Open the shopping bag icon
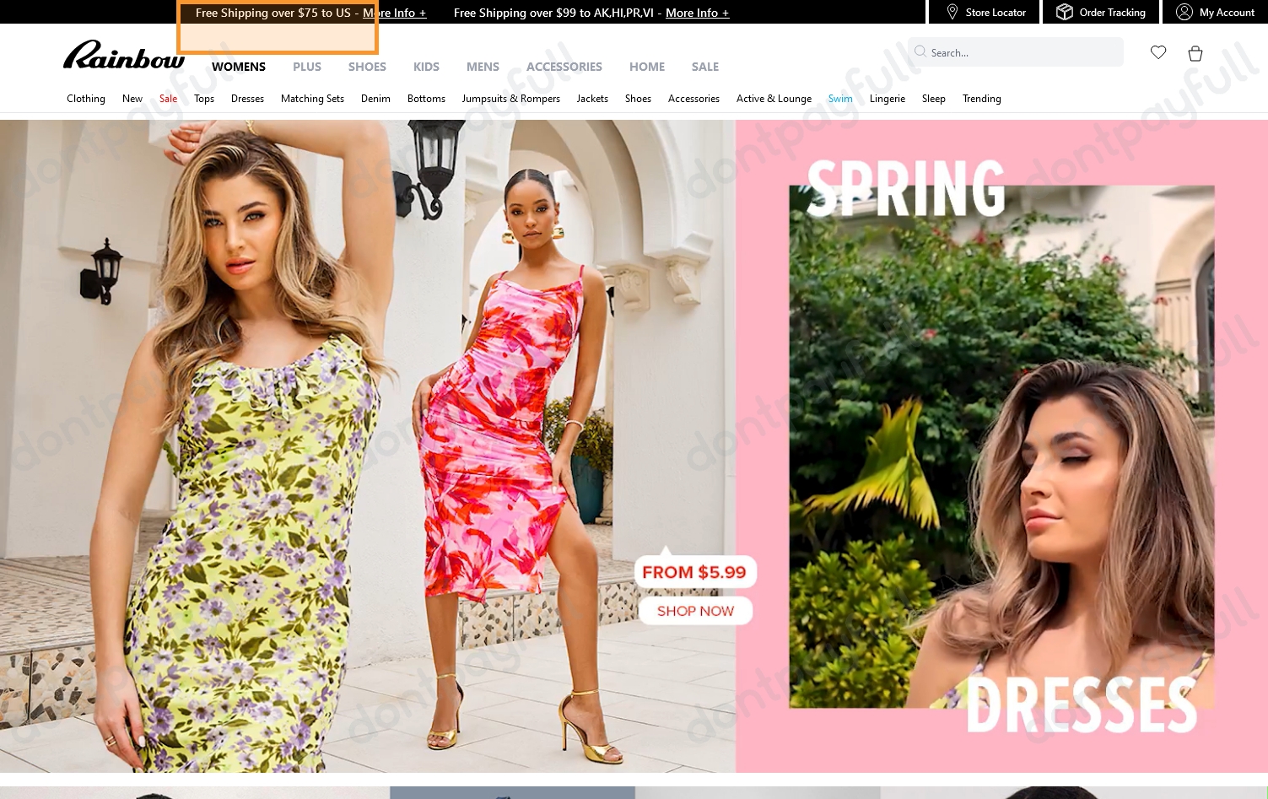The width and height of the screenshot is (1268, 799). pos(1195,53)
